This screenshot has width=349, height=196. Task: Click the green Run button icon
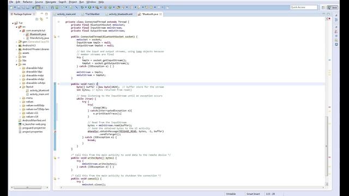[89, 7]
